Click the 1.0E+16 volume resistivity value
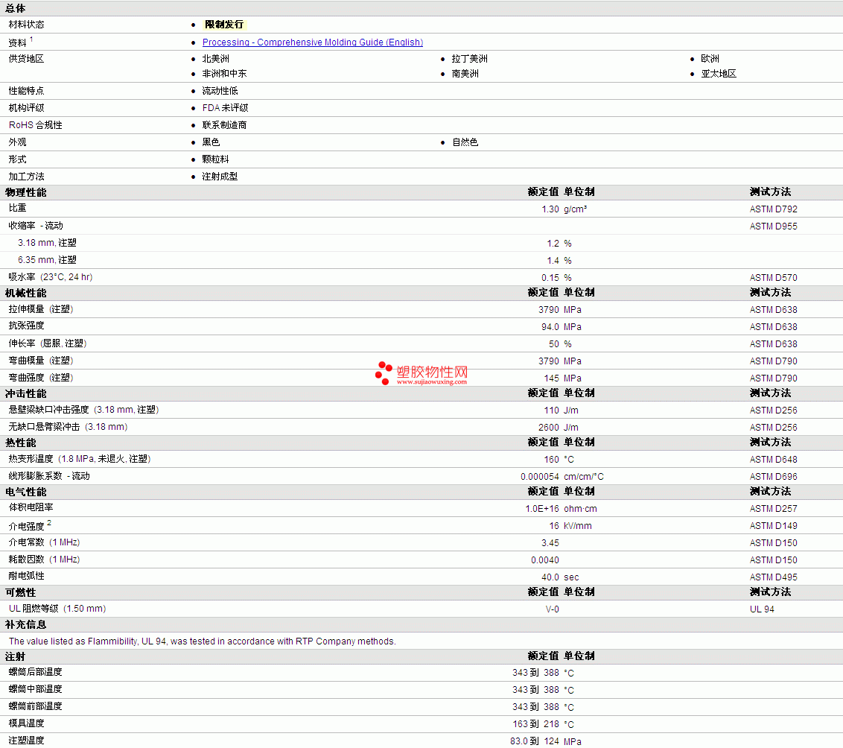This screenshot has height=748, width=843. tap(542, 509)
